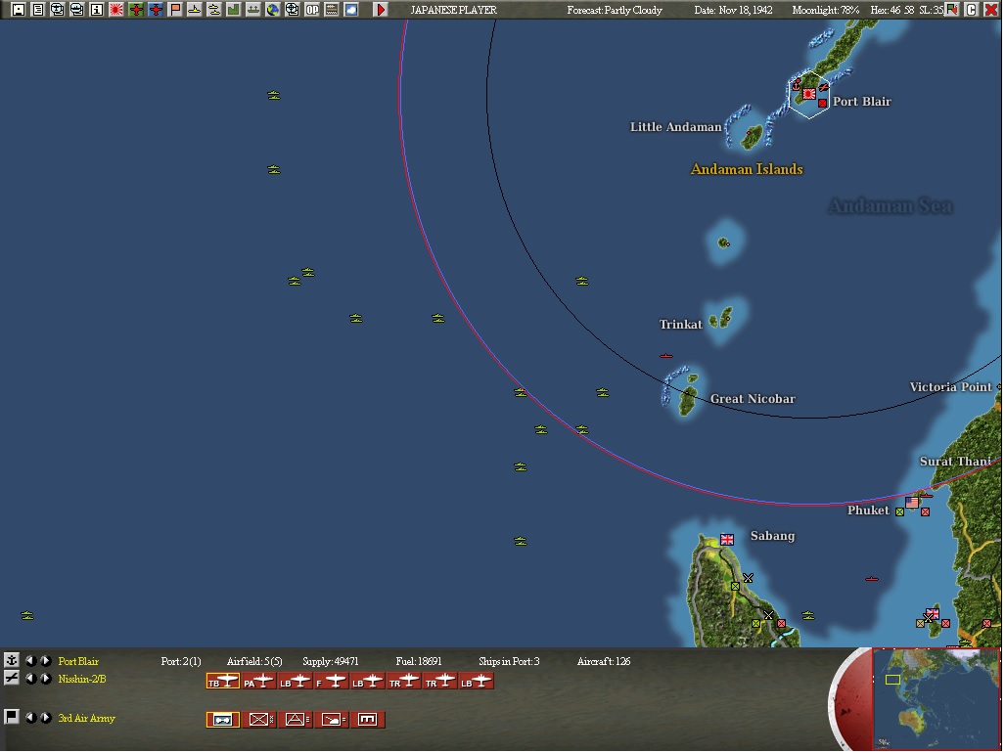
Task: Click the 'Port: 2(1)' value
Action: 181,661
